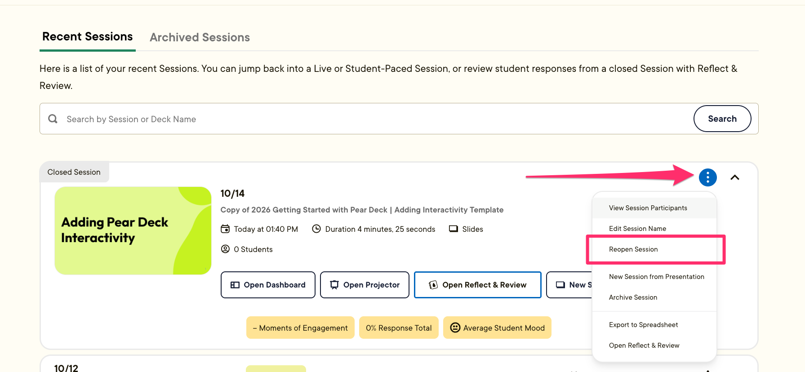Click the Open Reflect & Review button
Screen dimensions: 805x372
pyautogui.click(x=477, y=285)
